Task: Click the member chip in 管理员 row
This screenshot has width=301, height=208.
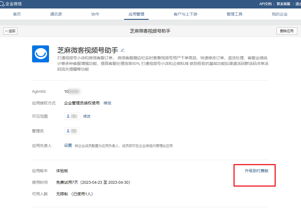Action: pyautogui.click(x=72, y=131)
